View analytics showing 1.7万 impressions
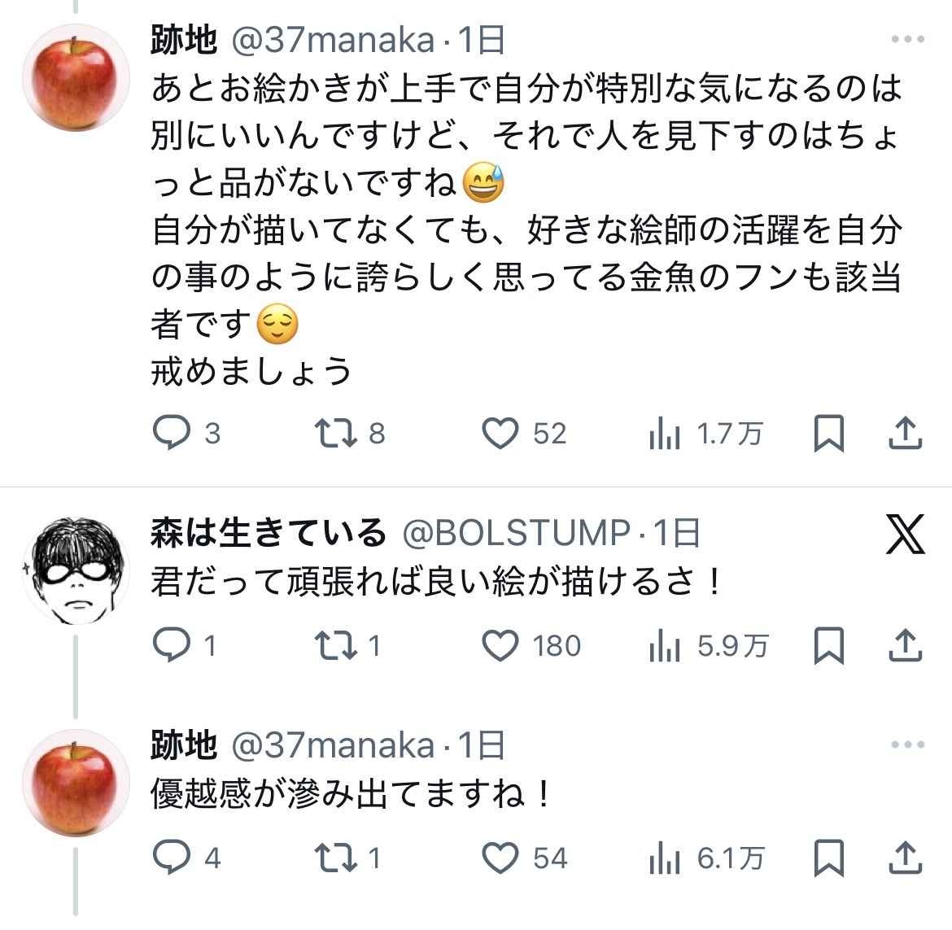 click(x=664, y=434)
